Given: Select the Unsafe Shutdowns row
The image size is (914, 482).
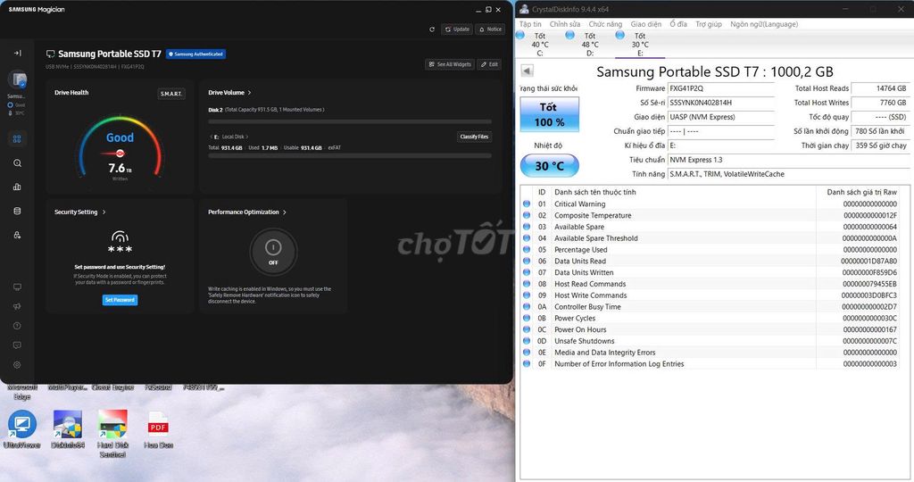Looking at the screenshot, I should [710, 341].
